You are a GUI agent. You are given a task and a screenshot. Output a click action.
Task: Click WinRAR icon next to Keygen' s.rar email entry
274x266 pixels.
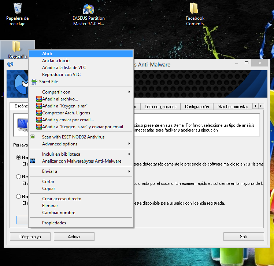click(39, 127)
